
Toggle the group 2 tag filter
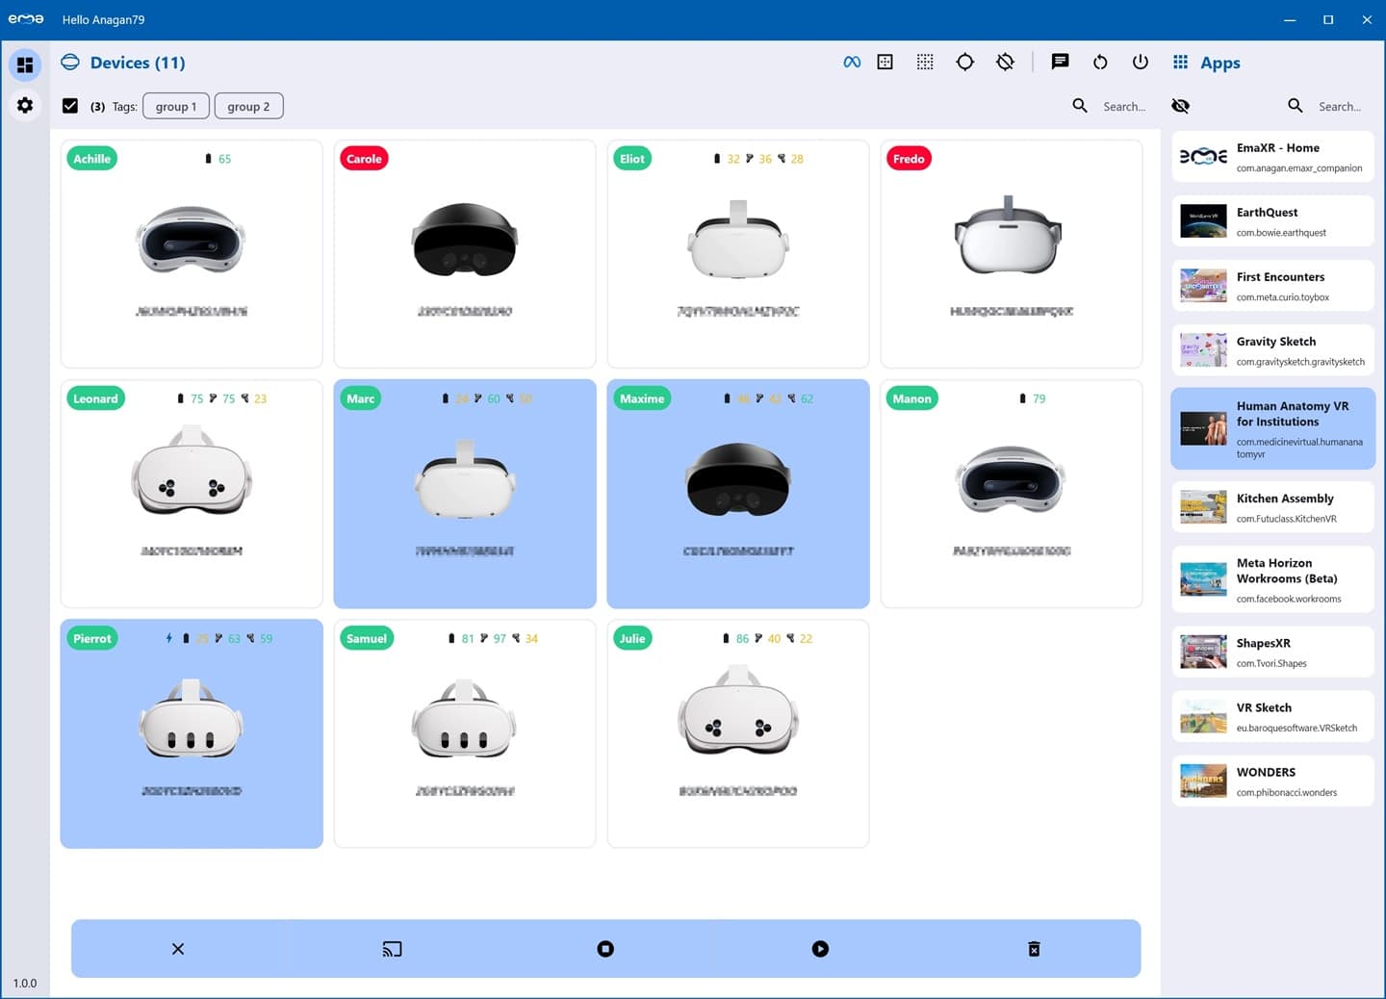248,106
